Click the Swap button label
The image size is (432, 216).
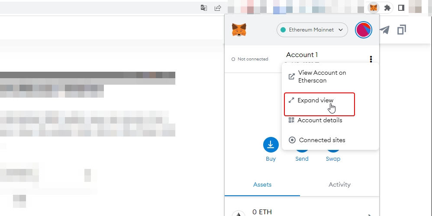coord(333,159)
